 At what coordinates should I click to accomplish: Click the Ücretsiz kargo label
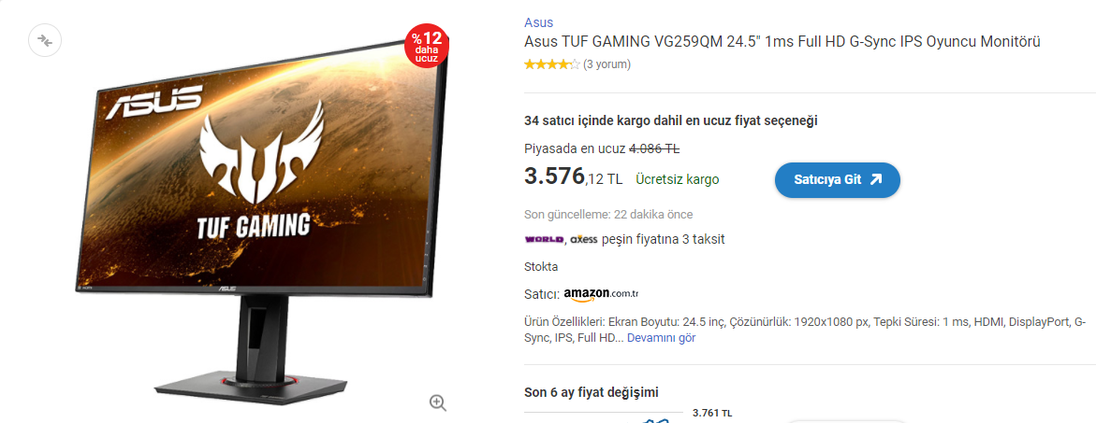pos(678,180)
